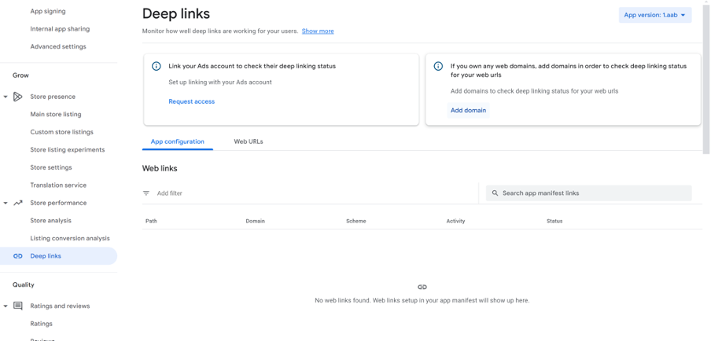Screen dimensions: 711x341
Task: Click the Path column header
Action: [151, 222]
